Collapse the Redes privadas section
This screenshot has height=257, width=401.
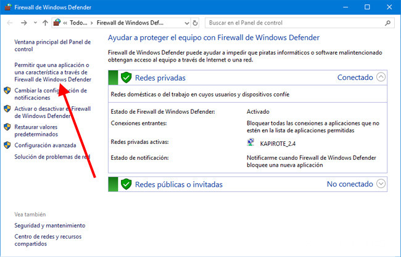381,77
